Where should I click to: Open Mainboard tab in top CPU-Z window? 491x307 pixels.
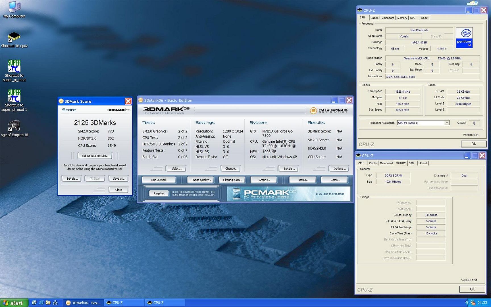pos(388,18)
